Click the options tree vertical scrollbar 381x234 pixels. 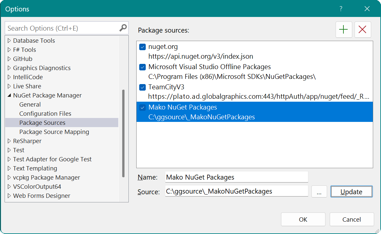(123, 133)
